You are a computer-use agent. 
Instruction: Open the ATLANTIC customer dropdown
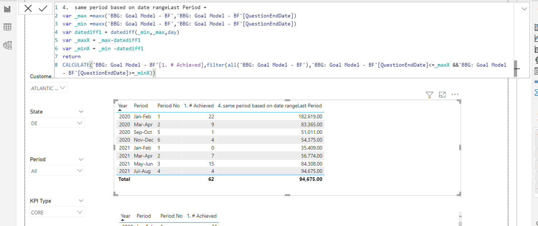point(48,88)
